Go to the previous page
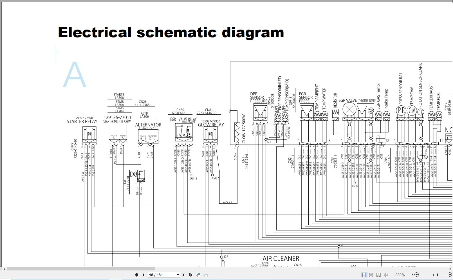 [143, 275]
